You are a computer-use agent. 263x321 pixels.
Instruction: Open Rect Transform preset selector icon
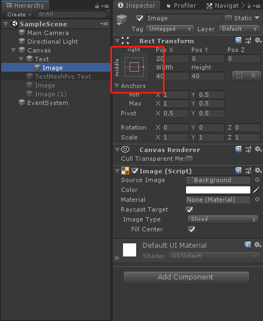tap(248, 40)
